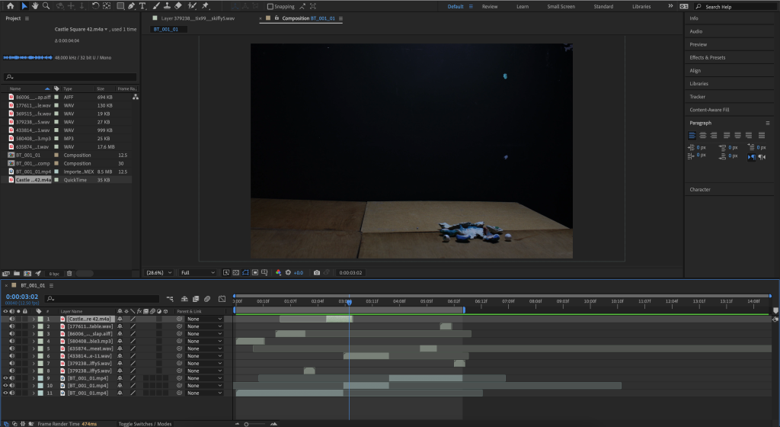Pick the Puppet Pin tool
This screenshot has width=780, height=427.
click(206, 6)
